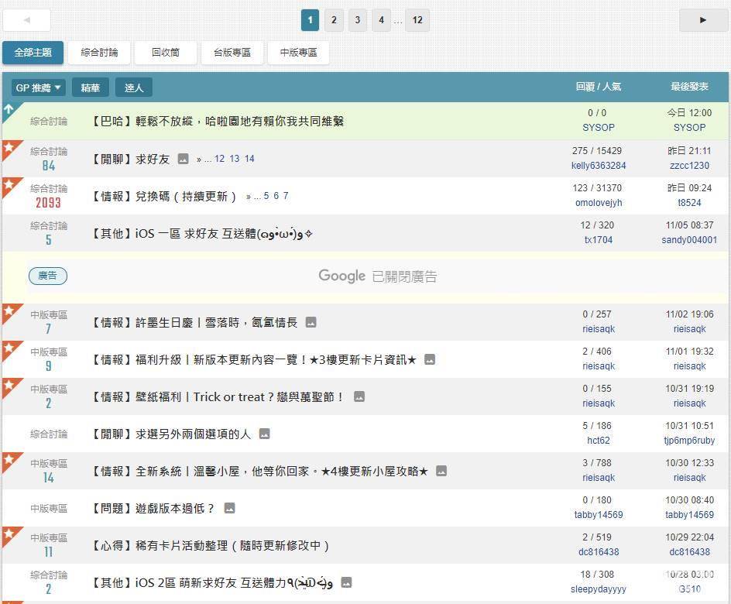Click image icon after 福利升級 thread title

(x=430, y=359)
